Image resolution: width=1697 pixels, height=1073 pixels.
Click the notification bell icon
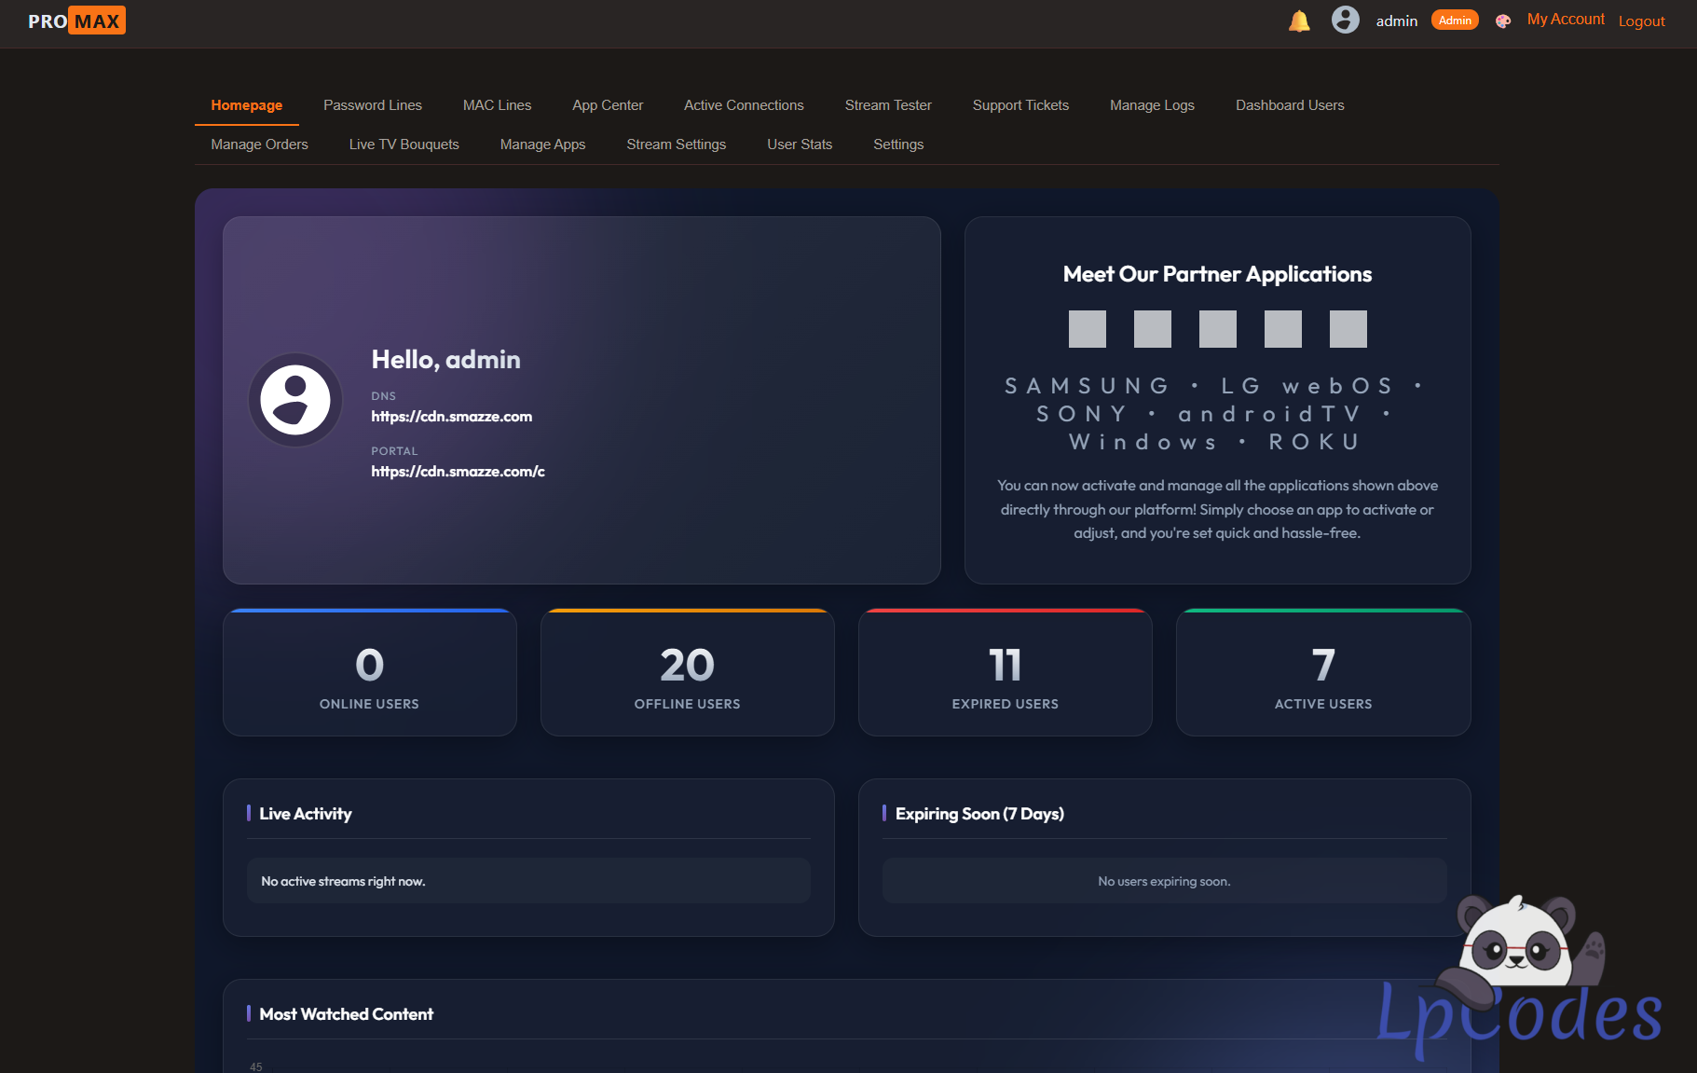click(x=1299, y=21)
